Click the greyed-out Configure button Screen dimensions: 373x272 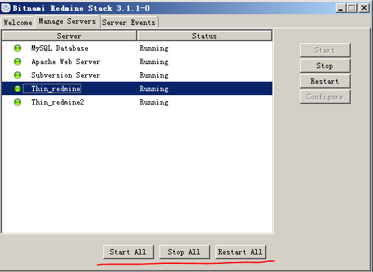[x=325, y=97]
